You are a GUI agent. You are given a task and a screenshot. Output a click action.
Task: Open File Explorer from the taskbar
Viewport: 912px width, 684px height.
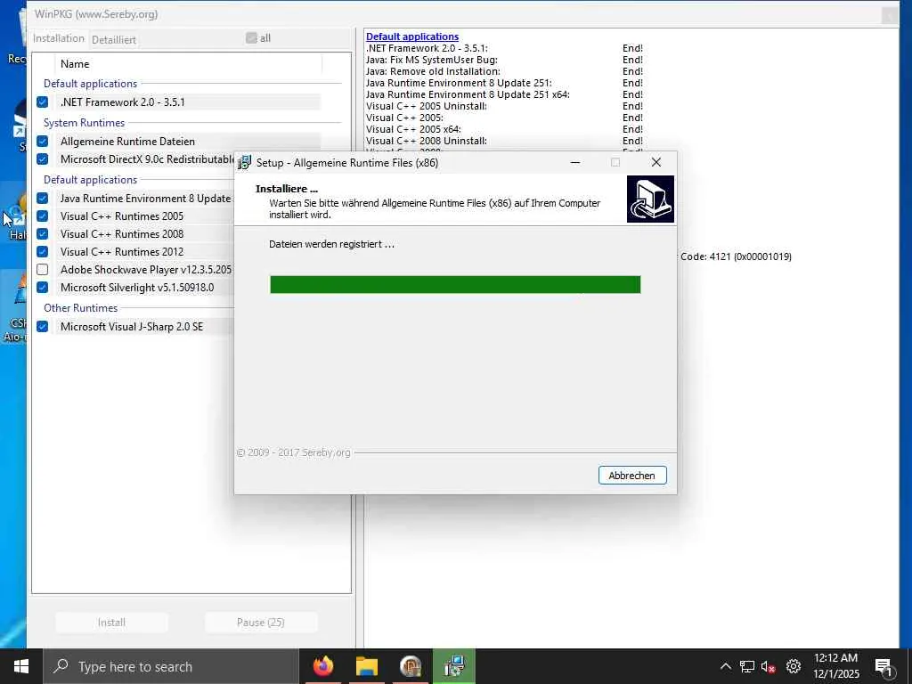(367, 666)
